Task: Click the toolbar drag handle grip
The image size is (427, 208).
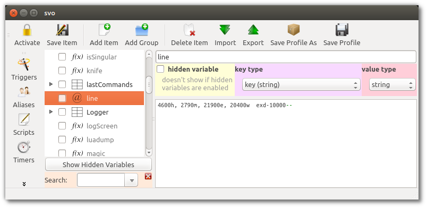Action: tap(8, 36)
